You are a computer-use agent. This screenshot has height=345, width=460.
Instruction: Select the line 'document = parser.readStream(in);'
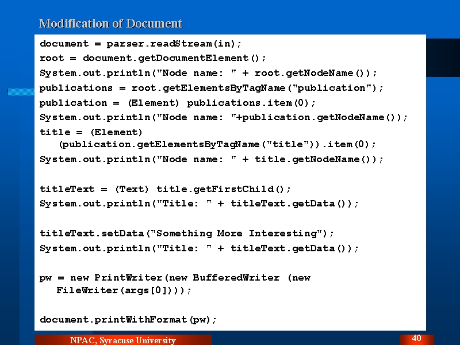(140, 44)
